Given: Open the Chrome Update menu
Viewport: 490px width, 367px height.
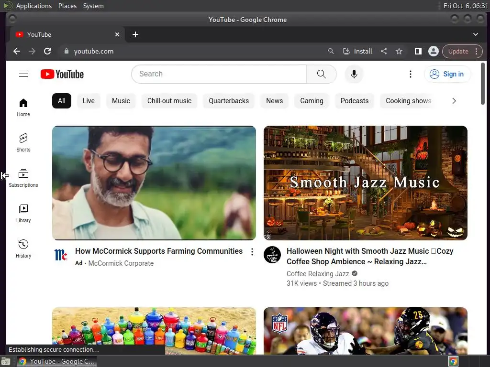Looking at the screenshot, I should [463, 51].
